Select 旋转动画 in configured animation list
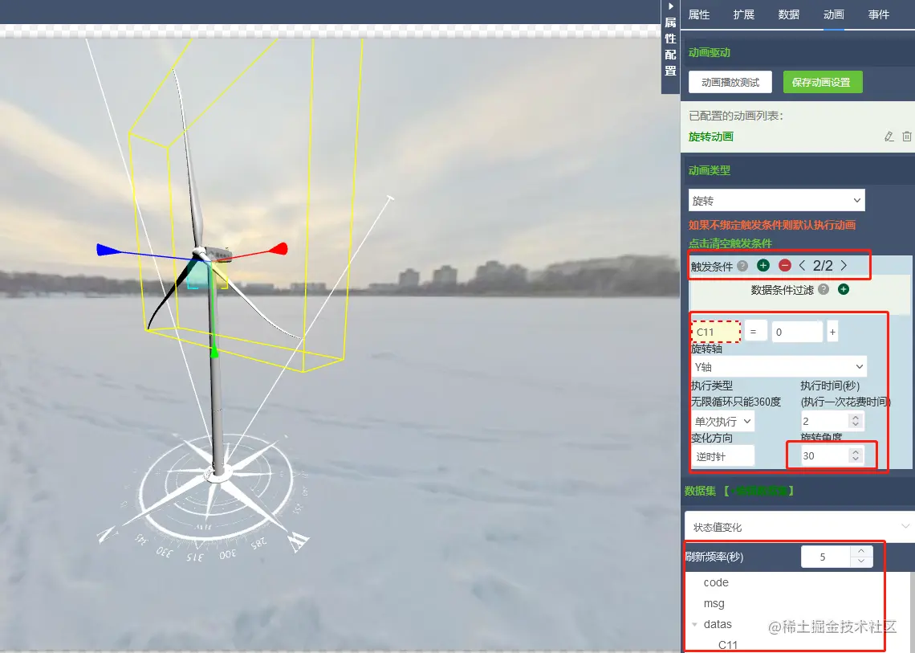The image size is (915, 653). [x=711, y=137]
